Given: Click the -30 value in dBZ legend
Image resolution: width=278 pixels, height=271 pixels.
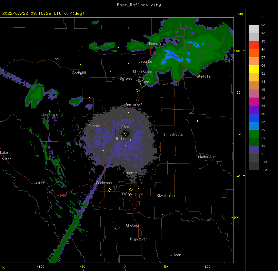Looking at the screenshot, I should [264, 170].
